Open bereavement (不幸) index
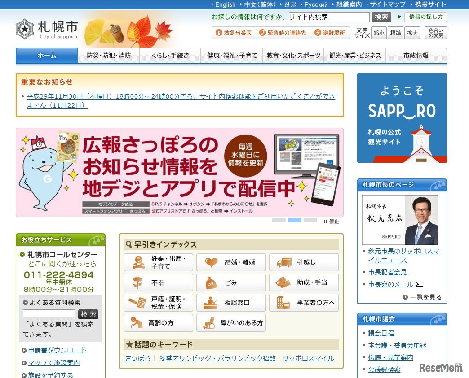The height and width of the screenshot is (378, 469). pyautogui.click(x=158, y=282)
